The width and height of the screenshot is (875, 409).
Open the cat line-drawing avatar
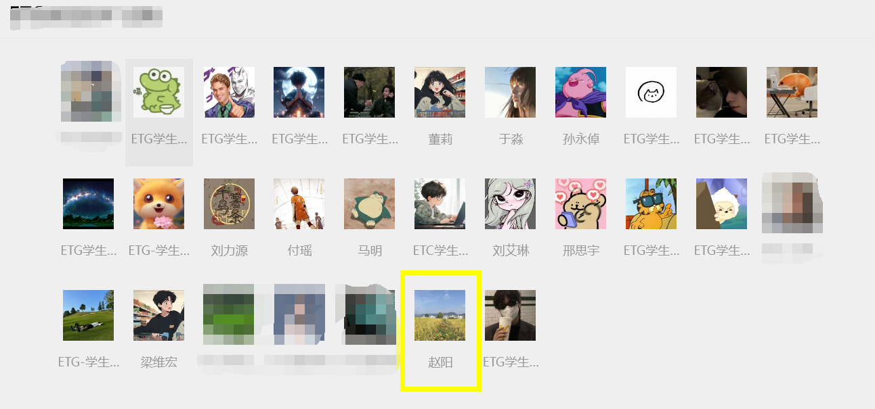point(652,92)
